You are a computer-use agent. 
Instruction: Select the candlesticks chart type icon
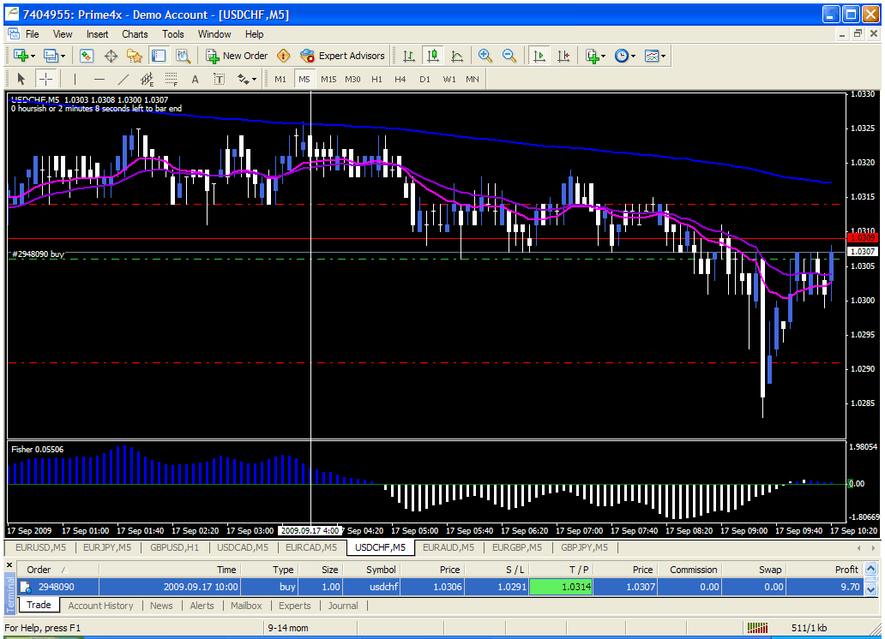pyautogui.click(x=433, y=56)
